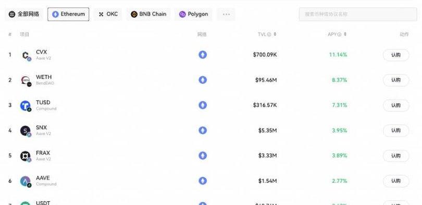
Task: Expand more networks with the ellipsis button
Action: (x=226, y=14)
